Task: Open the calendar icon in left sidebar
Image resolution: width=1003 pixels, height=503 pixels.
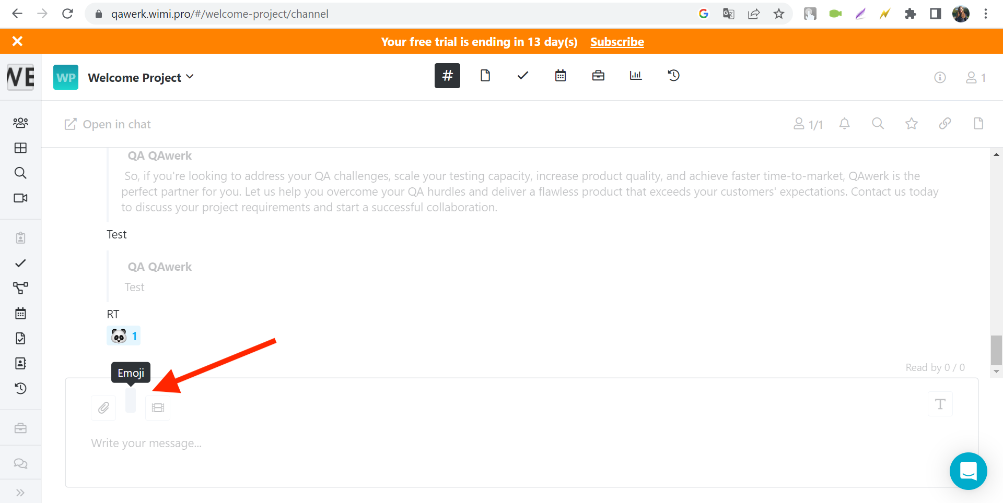Action: 20,313
